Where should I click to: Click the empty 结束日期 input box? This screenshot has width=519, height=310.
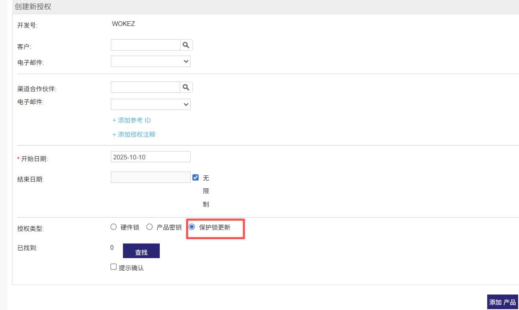tap(151, 177)
